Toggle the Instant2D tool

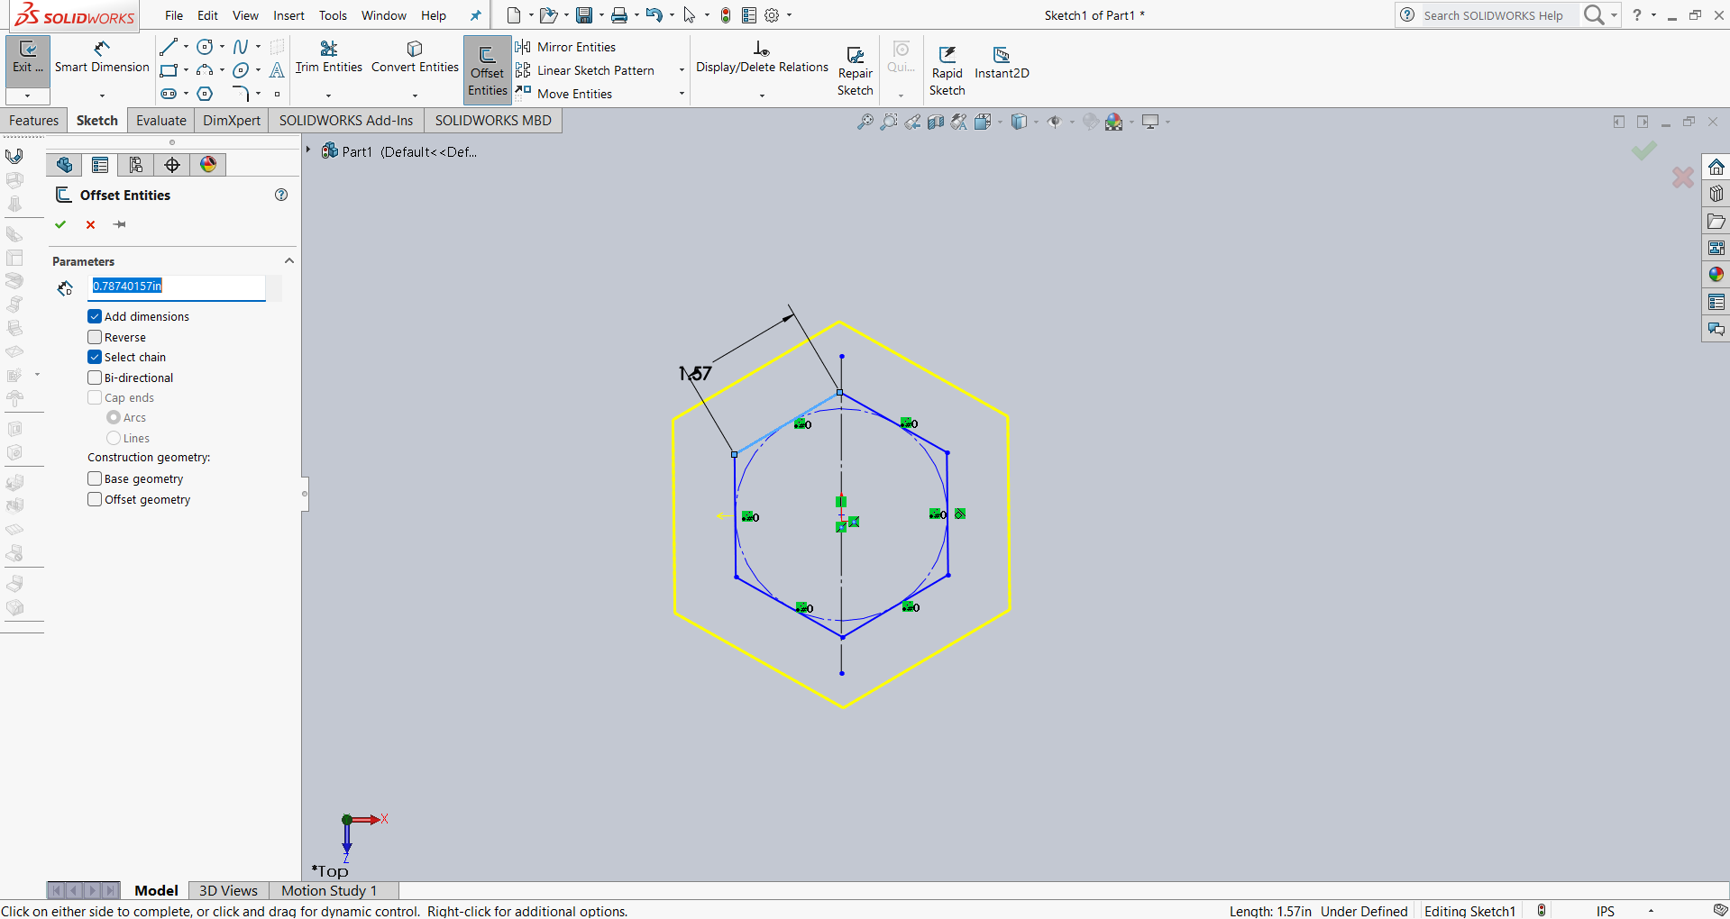click(x=1002, y=62)
